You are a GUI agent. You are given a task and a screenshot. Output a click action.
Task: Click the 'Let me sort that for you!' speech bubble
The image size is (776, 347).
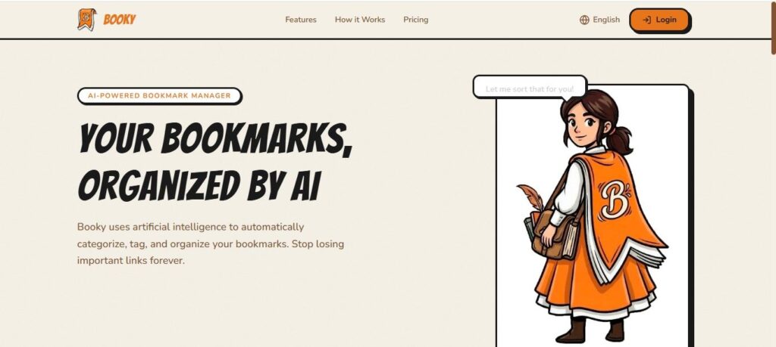click(530, 89)
